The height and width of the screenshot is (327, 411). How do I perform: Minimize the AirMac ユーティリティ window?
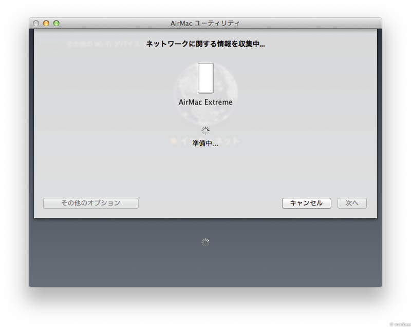pos(46,23)
